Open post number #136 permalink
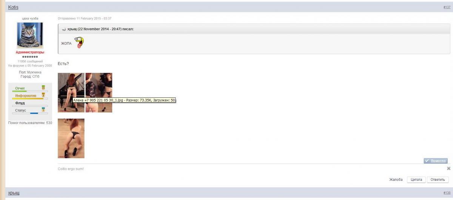453x200 pixels. click(447, 193)
